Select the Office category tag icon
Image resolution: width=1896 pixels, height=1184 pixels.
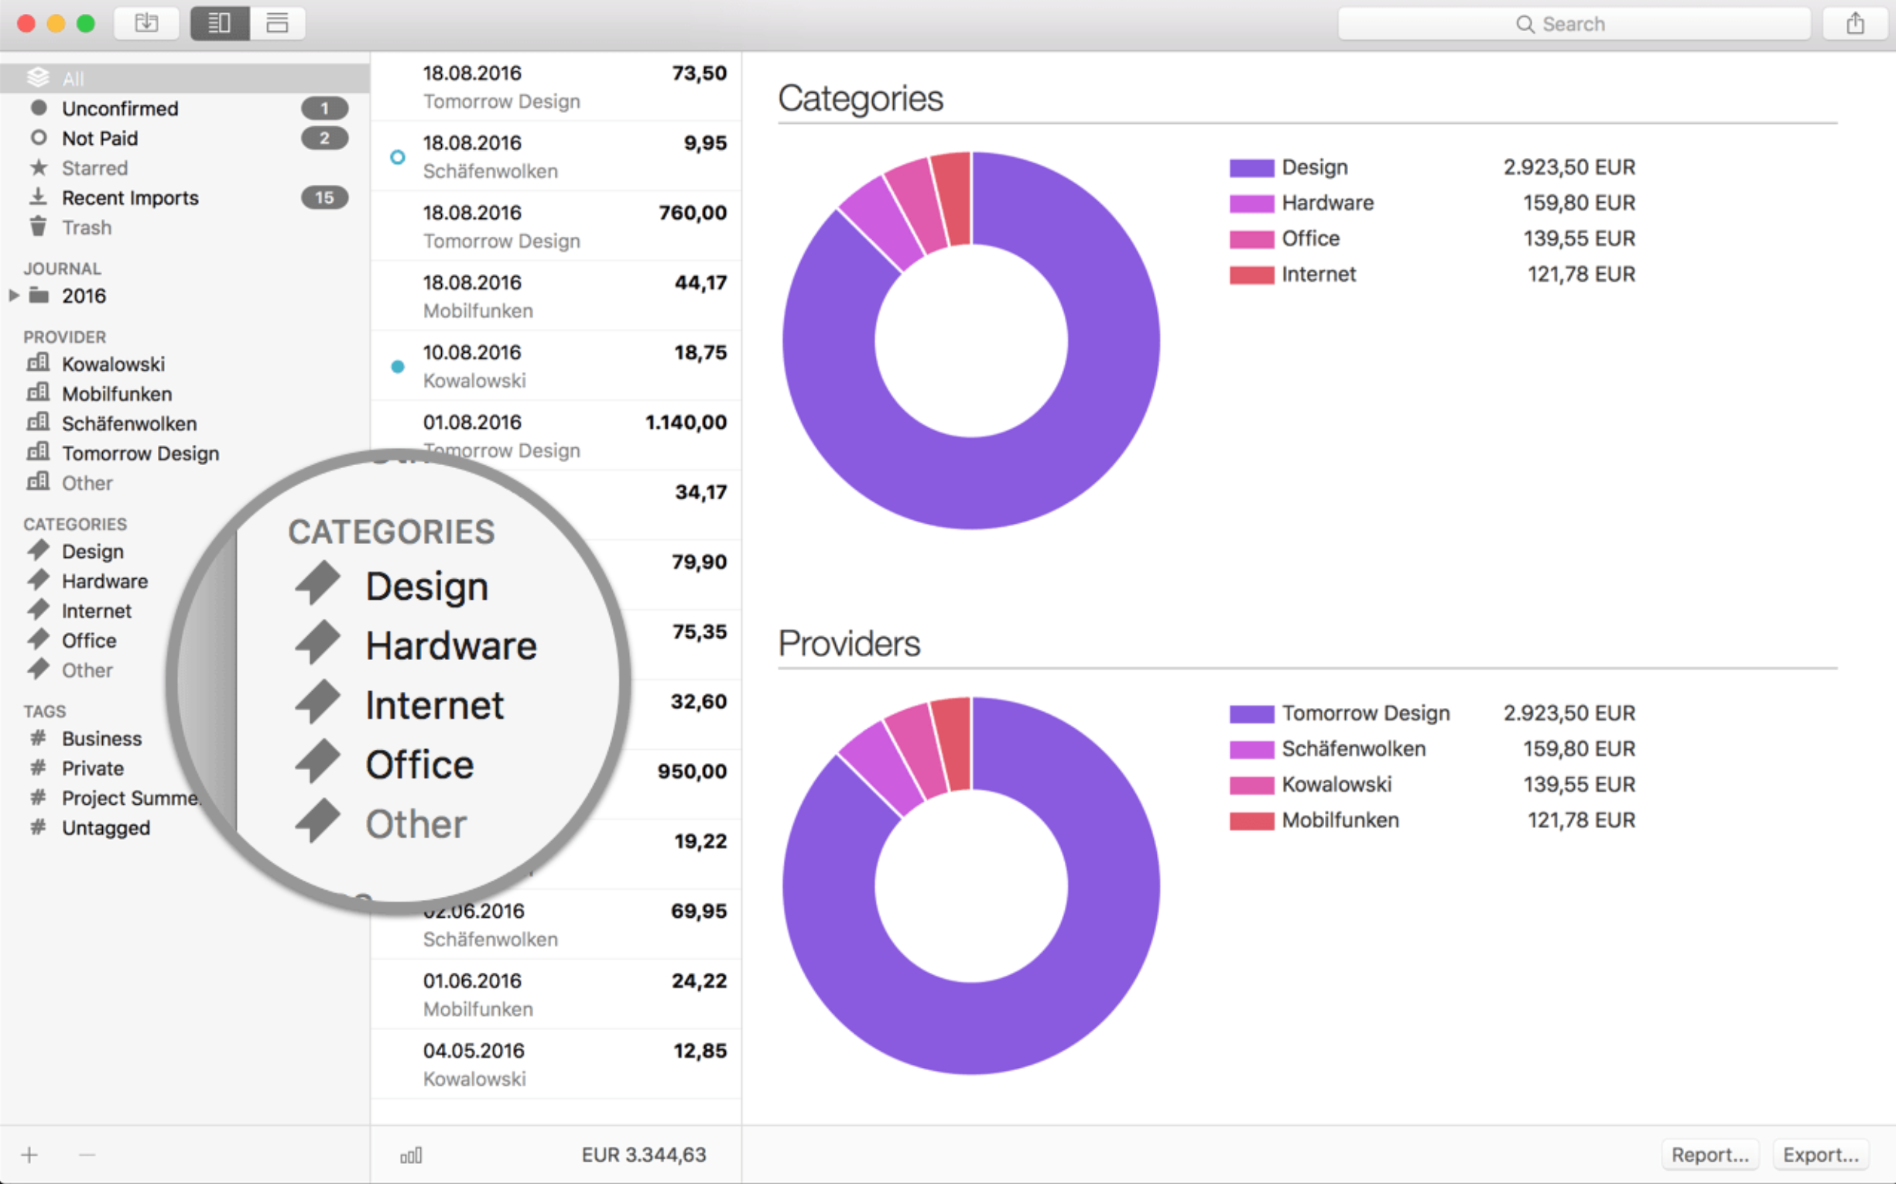(x=39, y=640)
